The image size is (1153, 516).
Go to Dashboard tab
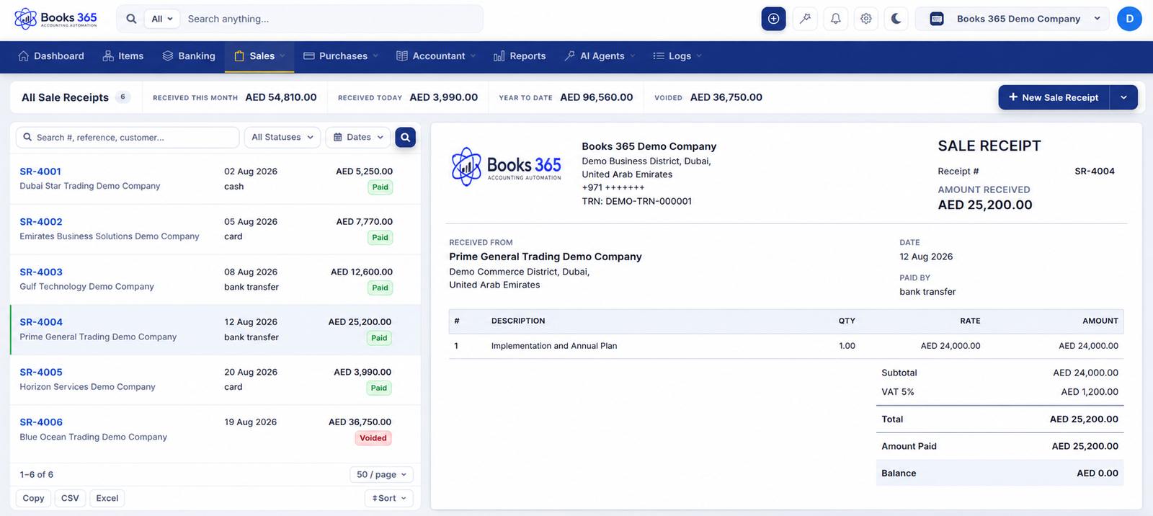(x=51, y=56)
